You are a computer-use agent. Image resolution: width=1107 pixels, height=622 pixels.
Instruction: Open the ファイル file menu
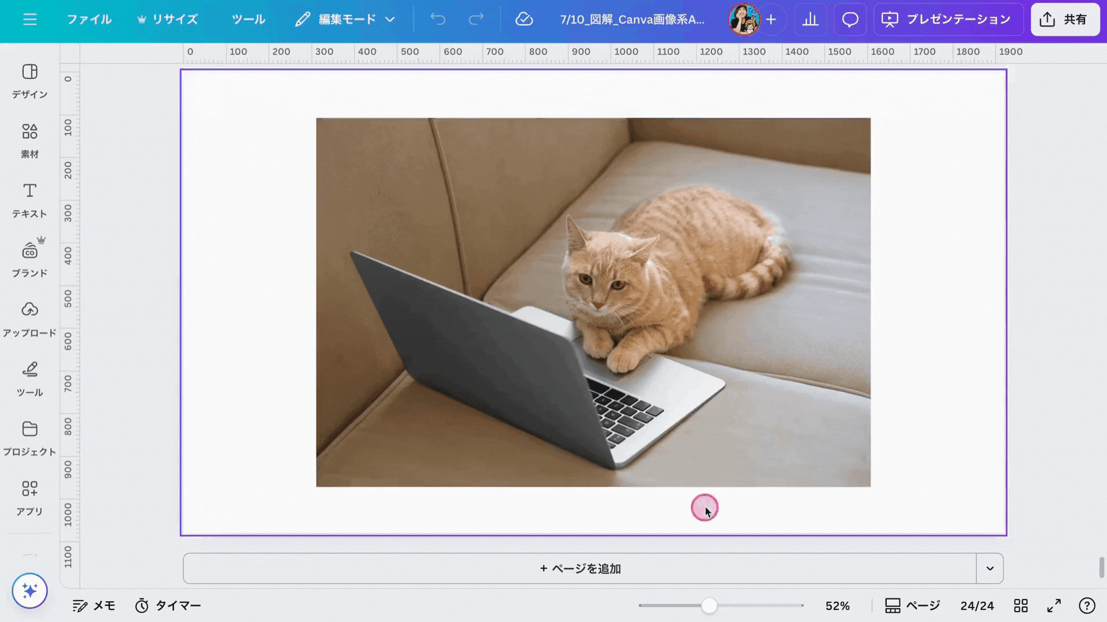(89, 20)
